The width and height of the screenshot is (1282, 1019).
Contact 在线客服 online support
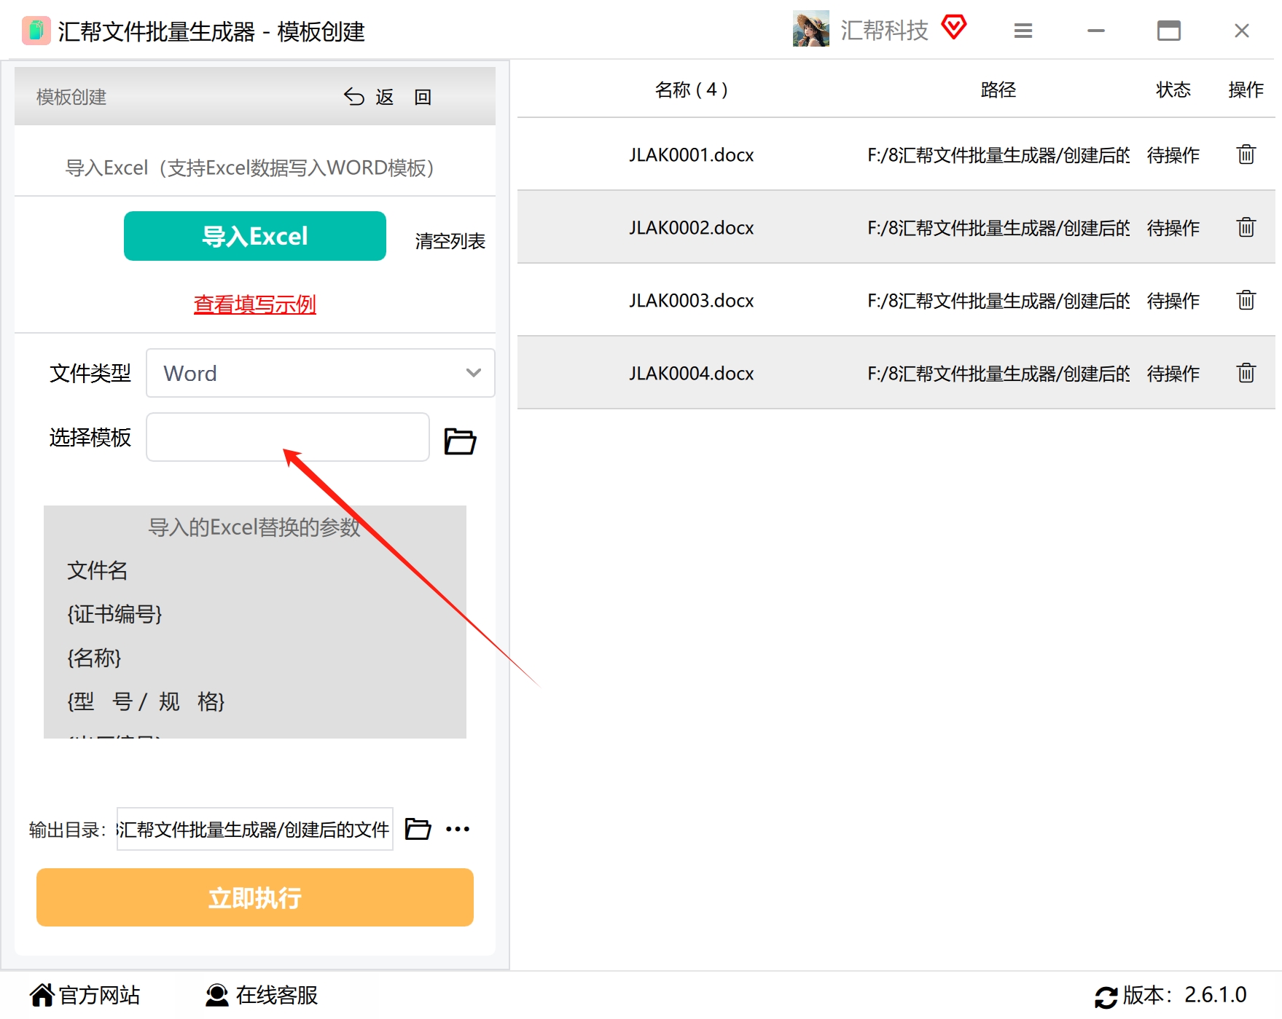[x=262, y=995]
